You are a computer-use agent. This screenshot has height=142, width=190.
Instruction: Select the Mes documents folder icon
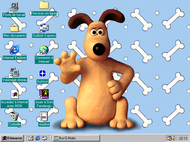point(15,28)
